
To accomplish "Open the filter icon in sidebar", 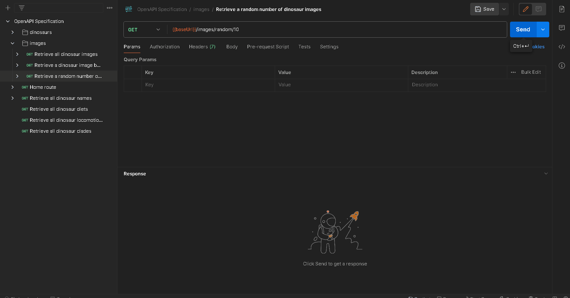I will (x=22, y=8).
